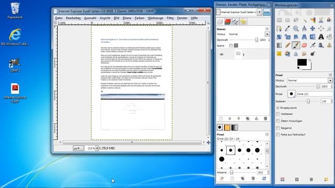Image resolution: width=335 pixels, height=188 pixels.
Task: Open the tool options Pinsel configuration menu
Action: click(x=330, y=75)
